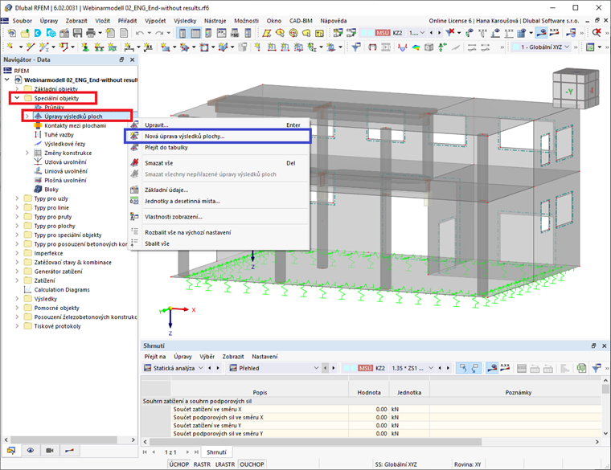Select Bloky in the navigator tree
The height and width of the screenshot is (470, 611).
51,190
